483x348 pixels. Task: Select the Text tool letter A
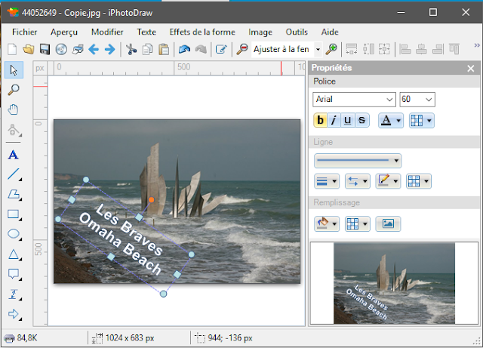point(14,155)
